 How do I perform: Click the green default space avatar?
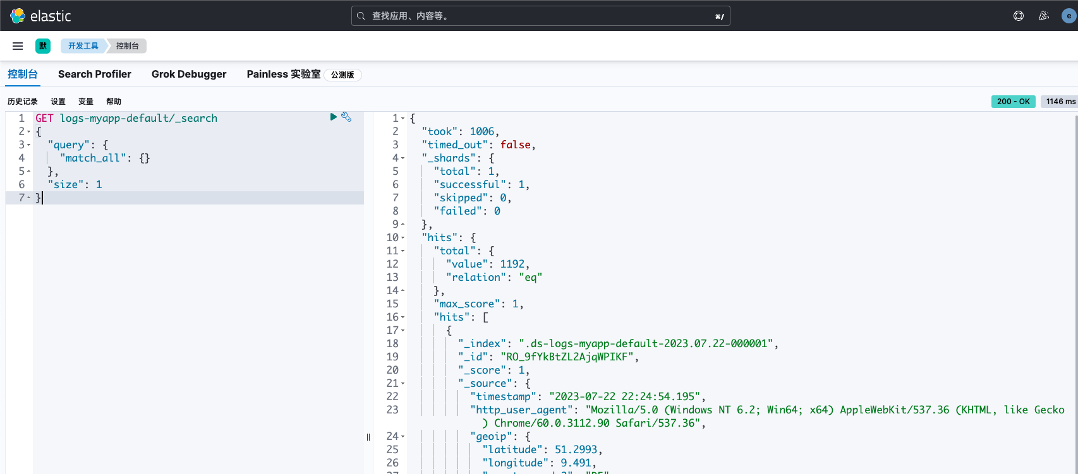(x=43, y=46)
